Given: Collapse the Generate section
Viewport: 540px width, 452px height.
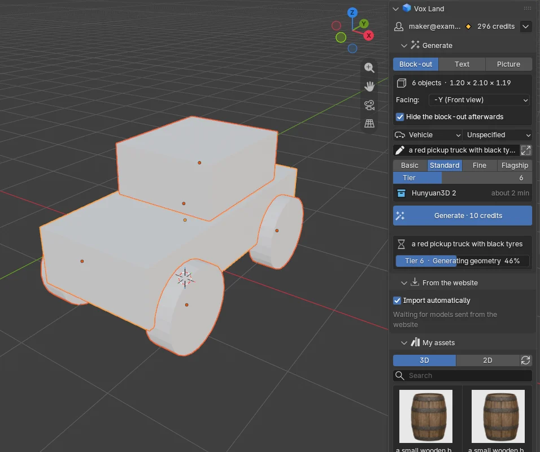Looking at the screenshot, I should click(x=404, y=45).
